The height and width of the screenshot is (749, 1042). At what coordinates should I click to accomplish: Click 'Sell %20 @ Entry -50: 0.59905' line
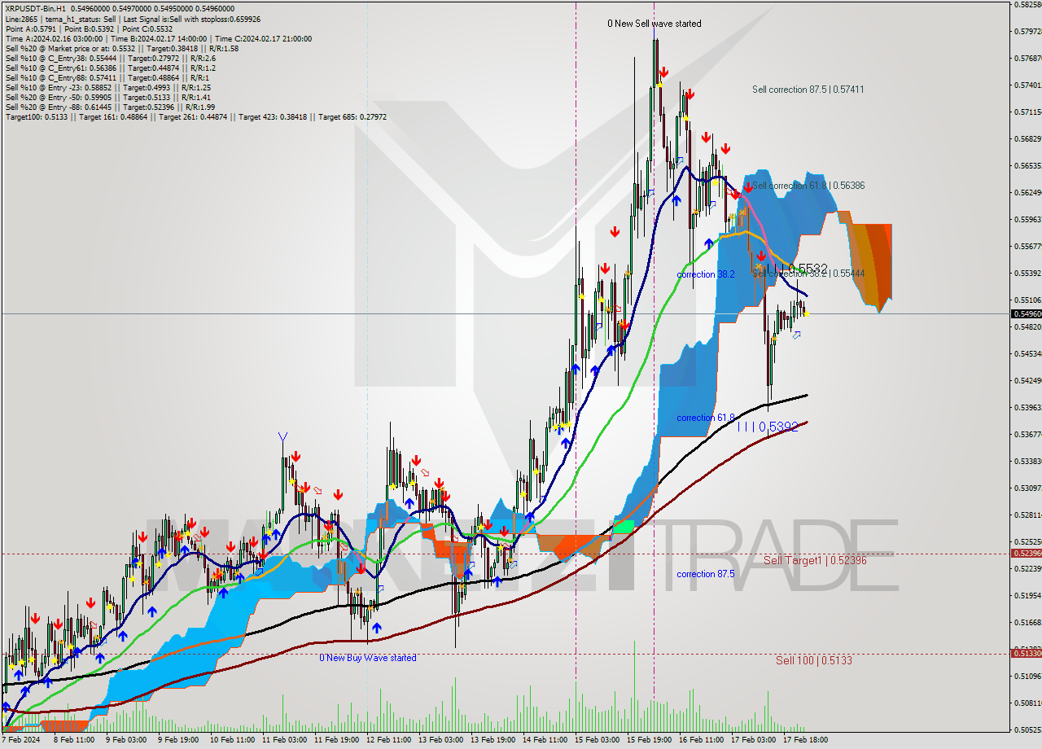click(x=107, y=97)
